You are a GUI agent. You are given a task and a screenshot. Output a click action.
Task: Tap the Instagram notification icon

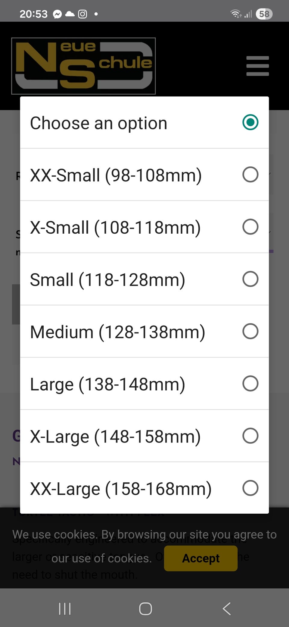82,14
